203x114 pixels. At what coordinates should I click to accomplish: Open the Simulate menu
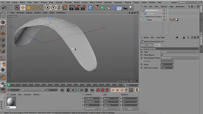coord(68,3)
